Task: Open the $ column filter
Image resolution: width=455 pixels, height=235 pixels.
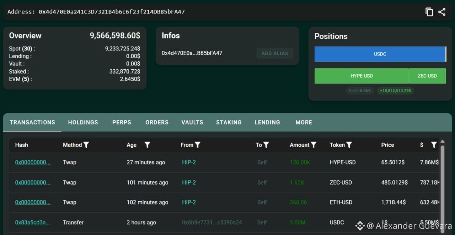Action: click(x=434, y=145)
